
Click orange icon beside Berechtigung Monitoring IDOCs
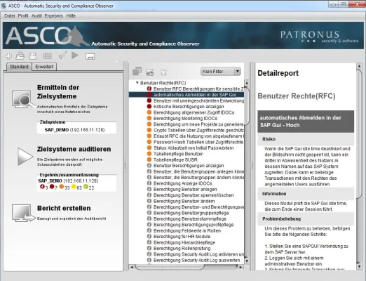pyautogui.click(x=149, y=118)
